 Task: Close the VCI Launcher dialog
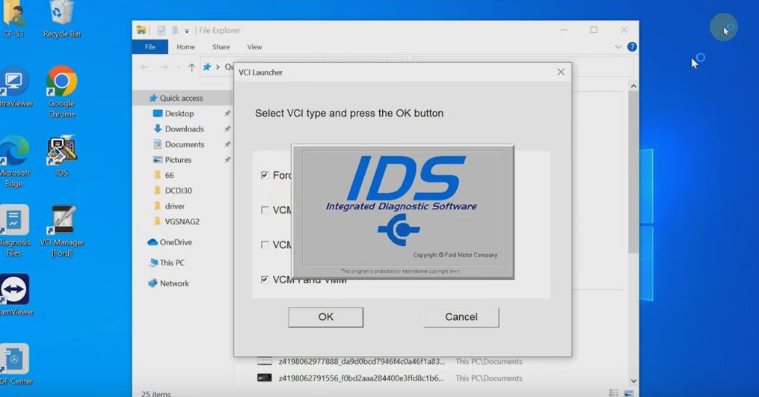coord(561,72)
